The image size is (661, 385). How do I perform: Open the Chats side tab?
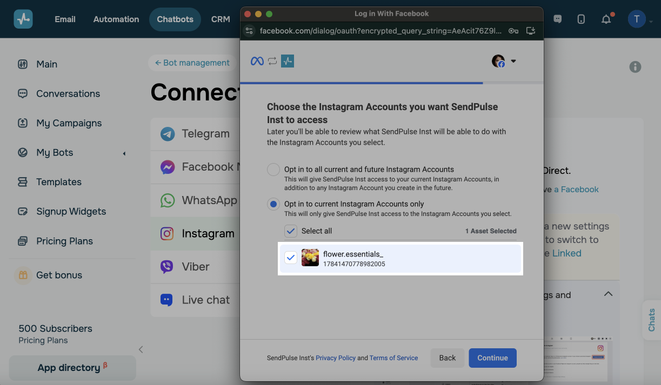coord(651,320)
